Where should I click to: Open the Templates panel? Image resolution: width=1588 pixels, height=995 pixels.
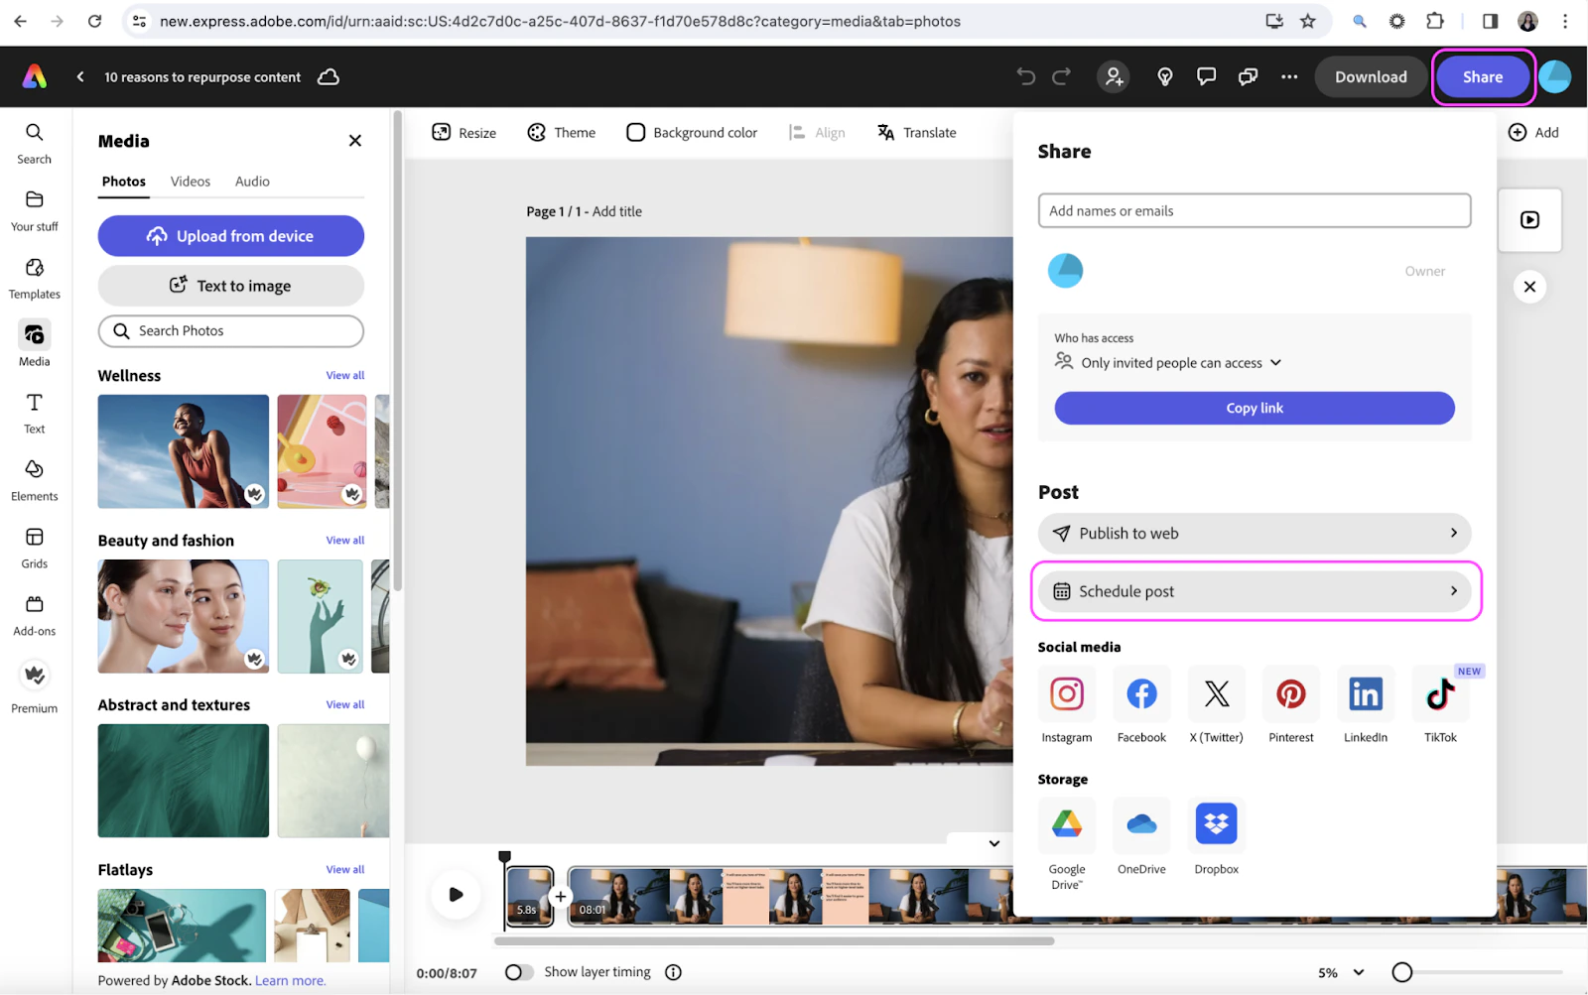click(x=34, y=276)
